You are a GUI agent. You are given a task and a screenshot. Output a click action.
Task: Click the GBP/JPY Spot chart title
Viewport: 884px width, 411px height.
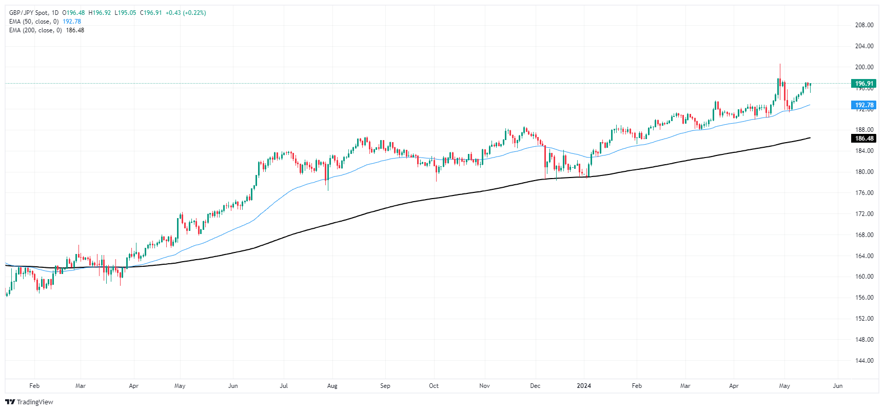click(x=29, y=13)
